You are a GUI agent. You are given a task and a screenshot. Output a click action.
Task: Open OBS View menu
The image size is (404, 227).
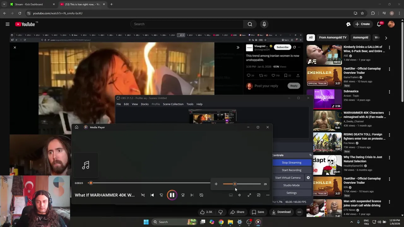[135, 104]
